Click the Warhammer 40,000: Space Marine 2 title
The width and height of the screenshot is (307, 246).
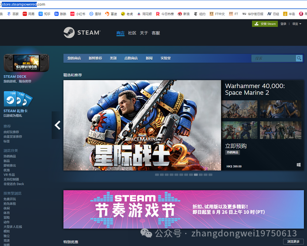(x=255, y=89)
